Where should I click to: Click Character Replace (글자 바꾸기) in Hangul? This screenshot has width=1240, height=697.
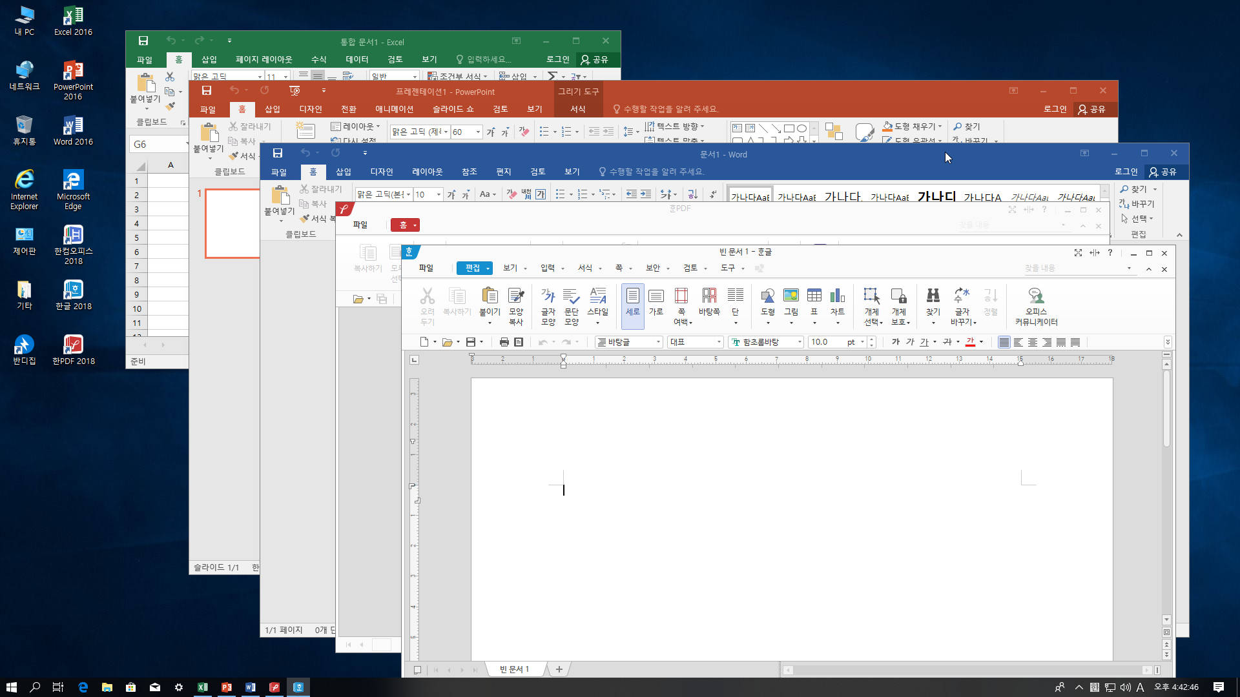click(962, 306)
